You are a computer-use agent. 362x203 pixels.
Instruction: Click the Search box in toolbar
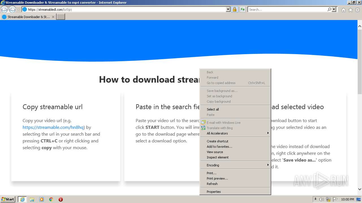[287, 9]
